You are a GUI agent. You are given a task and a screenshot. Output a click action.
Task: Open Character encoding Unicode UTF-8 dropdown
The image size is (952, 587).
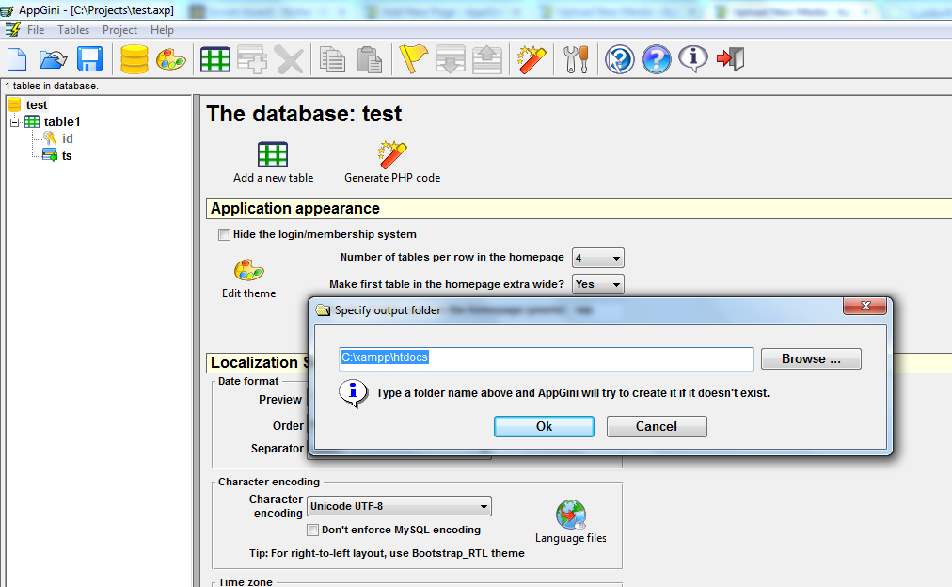(x=399, y=506)
